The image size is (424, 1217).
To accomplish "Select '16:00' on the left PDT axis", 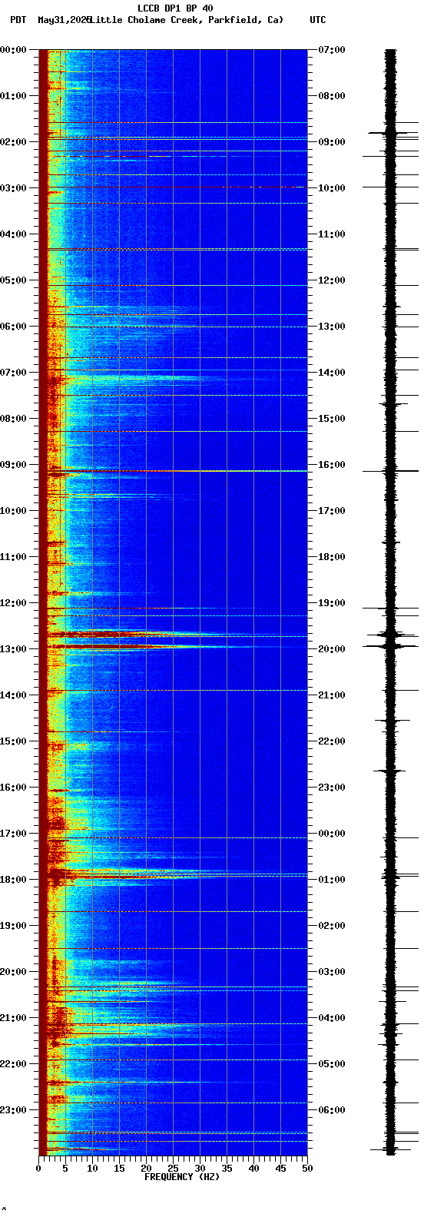I will tap(13, 788).
